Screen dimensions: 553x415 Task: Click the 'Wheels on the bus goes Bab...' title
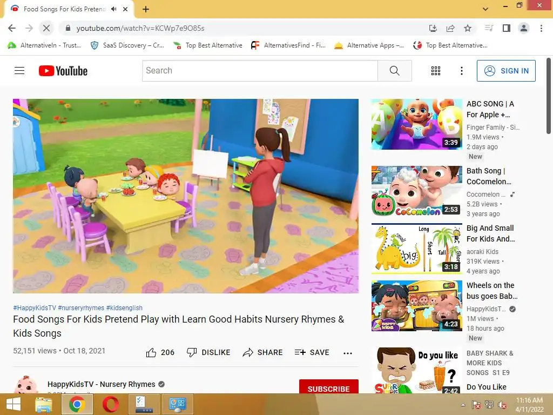492,291
